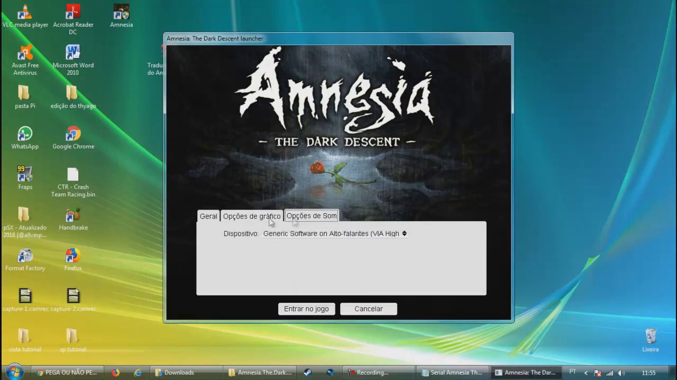Select the Google Chrome desktop icon
This screenshot has width=677, height=380.
click(x=73, y=137)
